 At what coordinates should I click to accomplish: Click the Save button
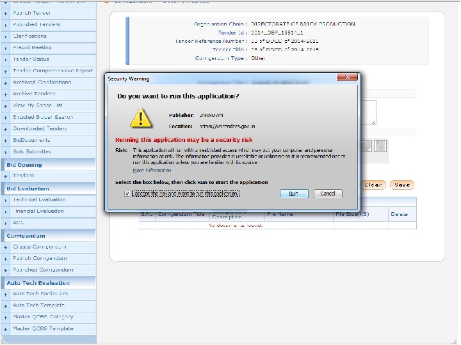(x=402, y=185)
